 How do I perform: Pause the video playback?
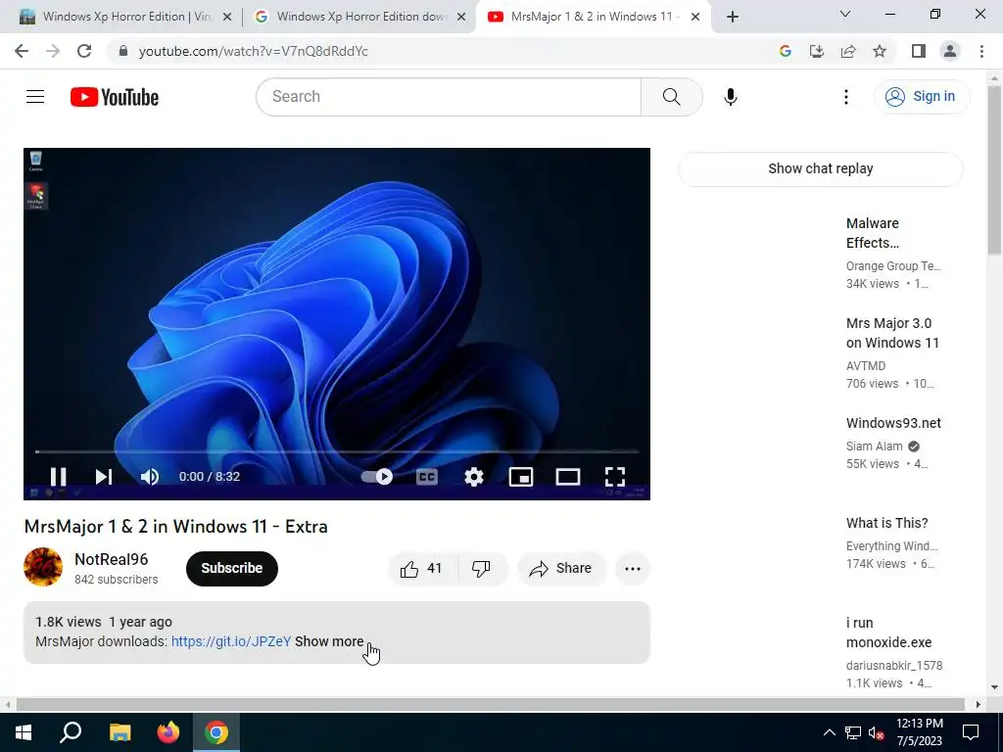click(x=58, y=477)
